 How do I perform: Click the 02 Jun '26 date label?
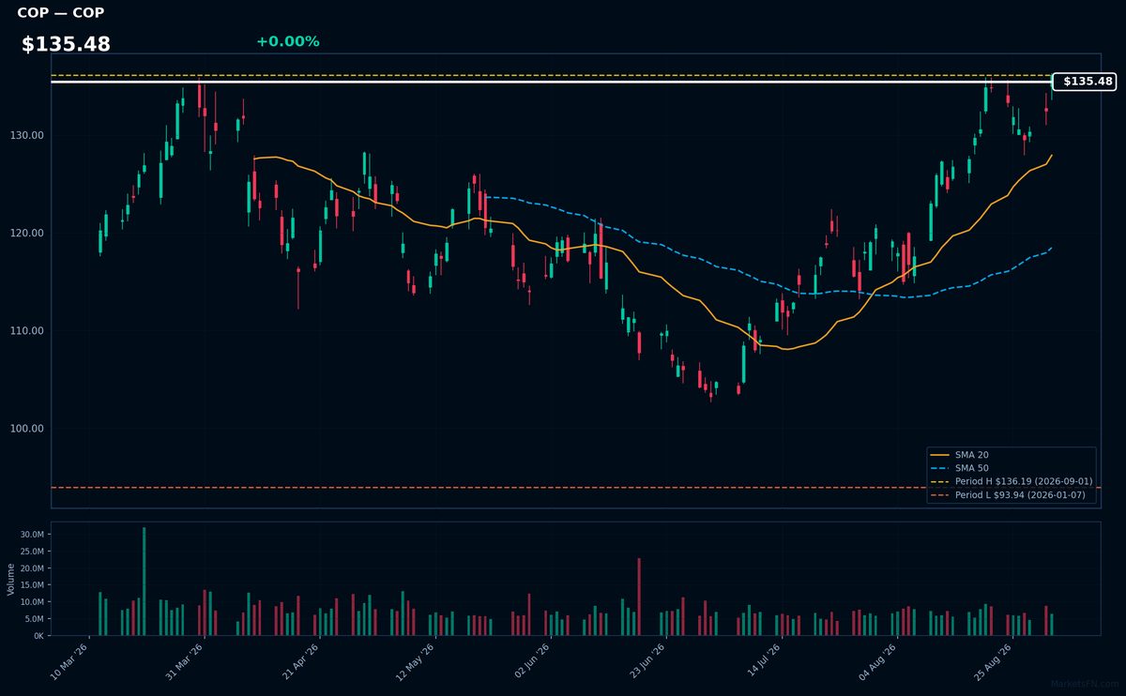[x=531, y=662]
